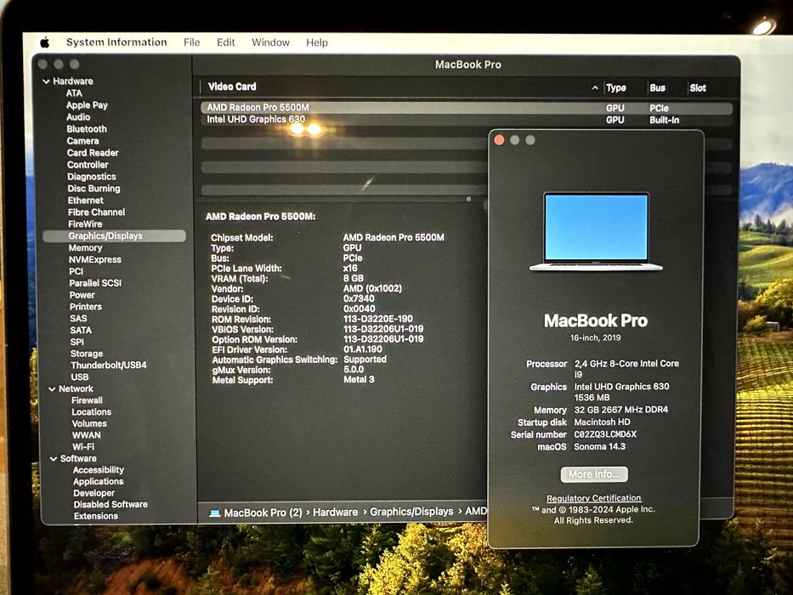Screen dimensions: 793x595
Task: Click the serial number C02ZQ3LCMD6X
Action: [605, 434]
